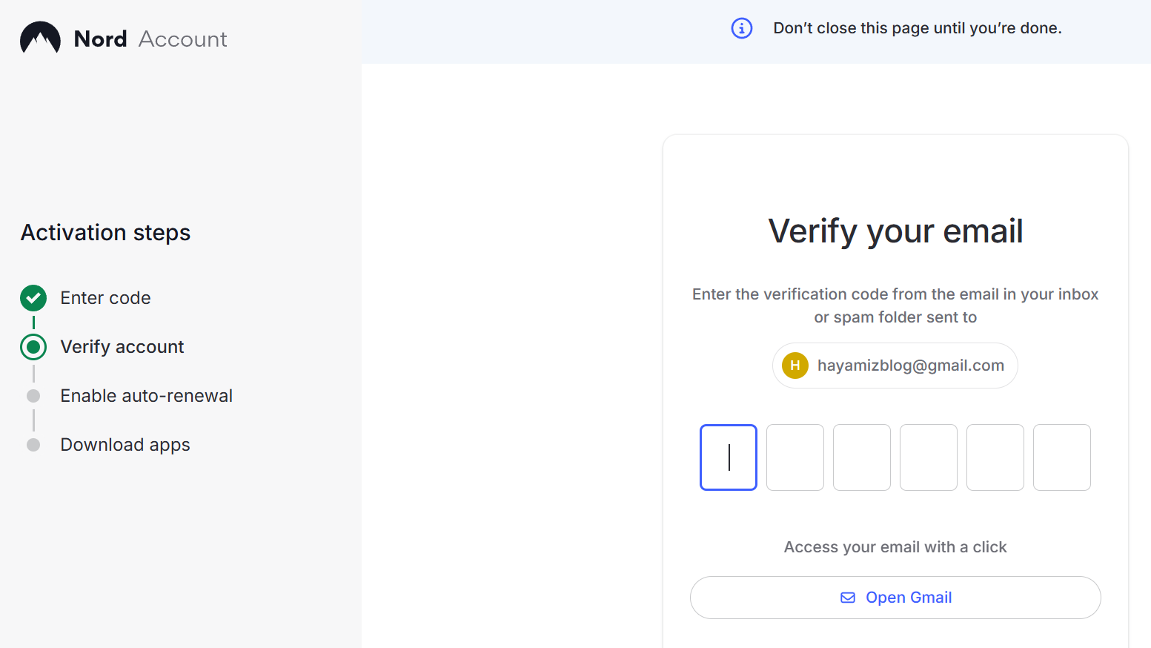Focus the first verification code box
1151x648 pixels.
coord(729,457)
